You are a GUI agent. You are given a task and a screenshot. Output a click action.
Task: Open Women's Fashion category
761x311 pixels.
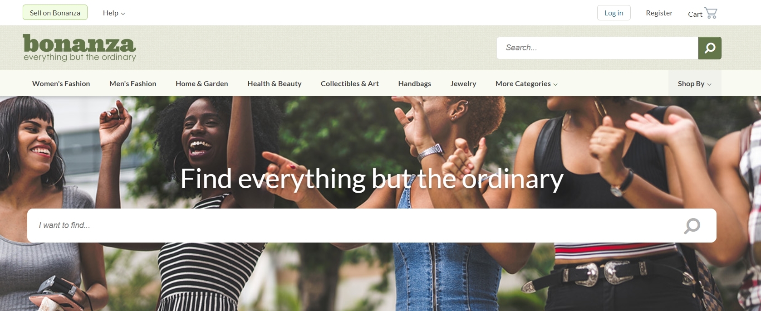(61, 84)
